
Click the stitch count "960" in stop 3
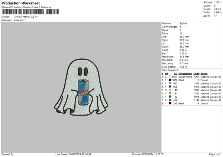click(175, 83)
